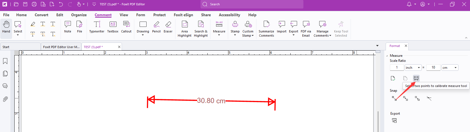The image size is (470, 132).
Task: Add a Note comment
Action: click(x=68, y=27)
